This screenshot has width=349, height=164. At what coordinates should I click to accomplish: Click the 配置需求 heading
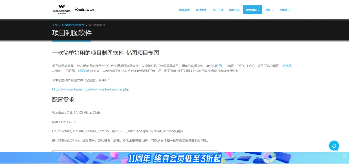point(63,100)
